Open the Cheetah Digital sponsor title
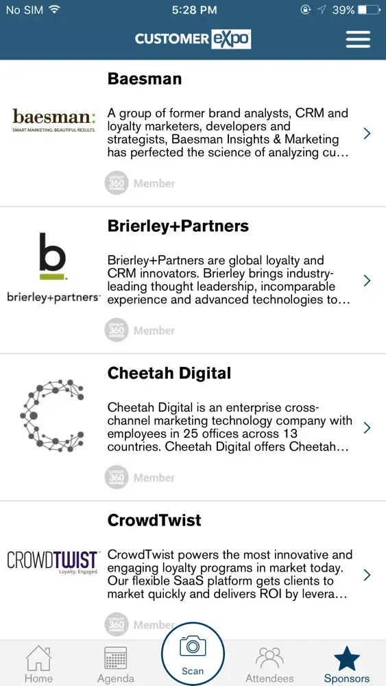The width and height of the screenshot is (386, 686). [x=169, y=373]
